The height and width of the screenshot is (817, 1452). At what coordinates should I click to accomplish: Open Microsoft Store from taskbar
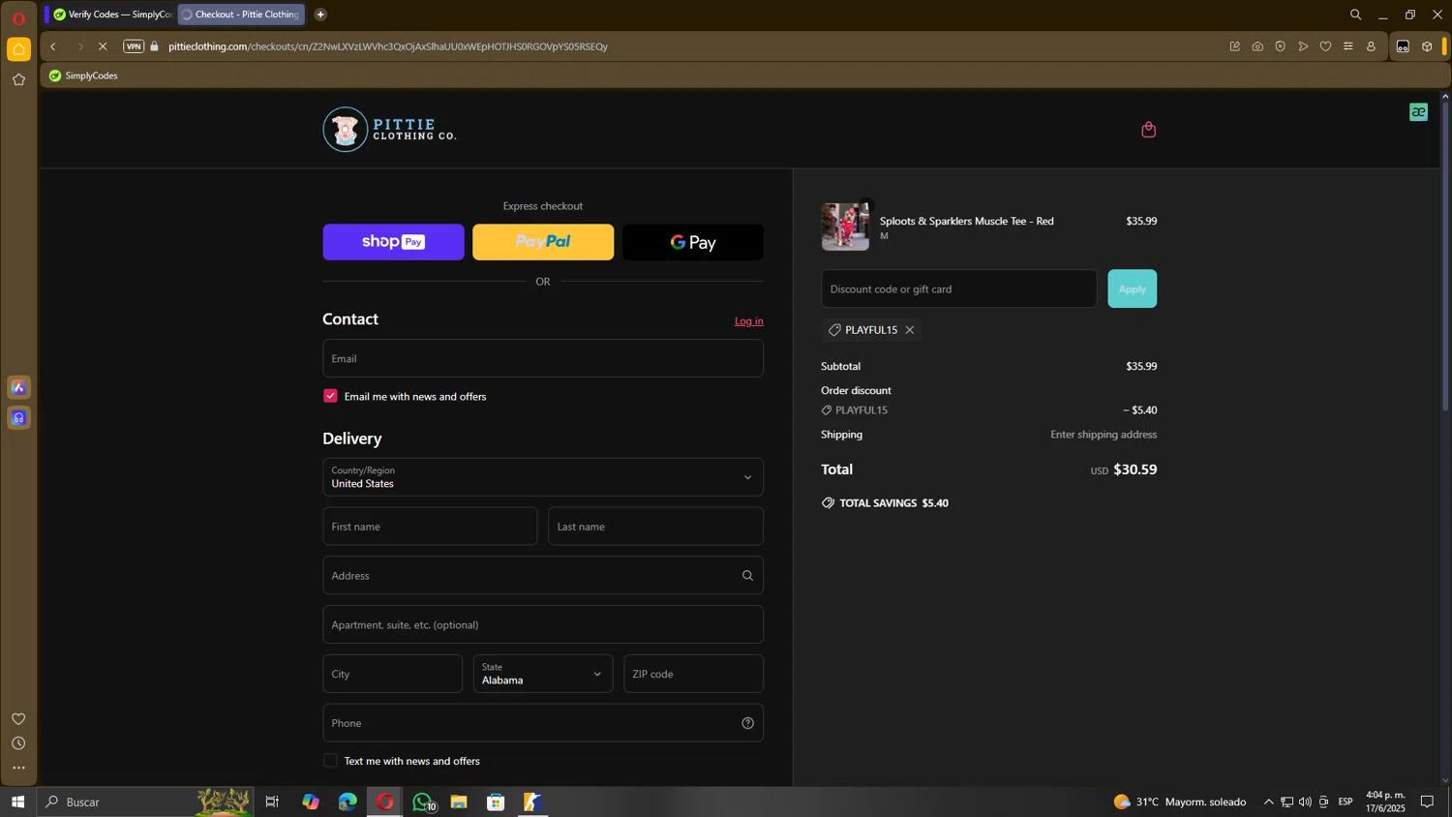point(496,802)
